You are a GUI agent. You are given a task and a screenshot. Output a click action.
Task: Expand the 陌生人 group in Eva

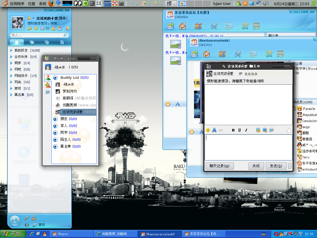(x=56, y=140)
